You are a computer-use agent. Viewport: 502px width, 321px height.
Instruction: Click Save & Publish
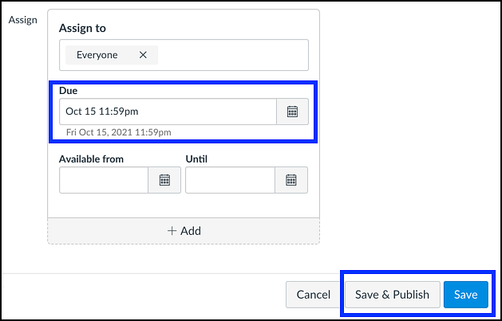coord(392,295)
